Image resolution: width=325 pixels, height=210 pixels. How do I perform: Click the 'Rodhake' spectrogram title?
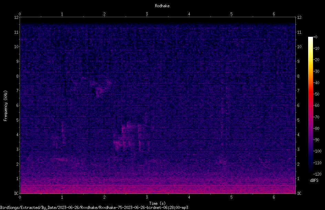(162, 6)
